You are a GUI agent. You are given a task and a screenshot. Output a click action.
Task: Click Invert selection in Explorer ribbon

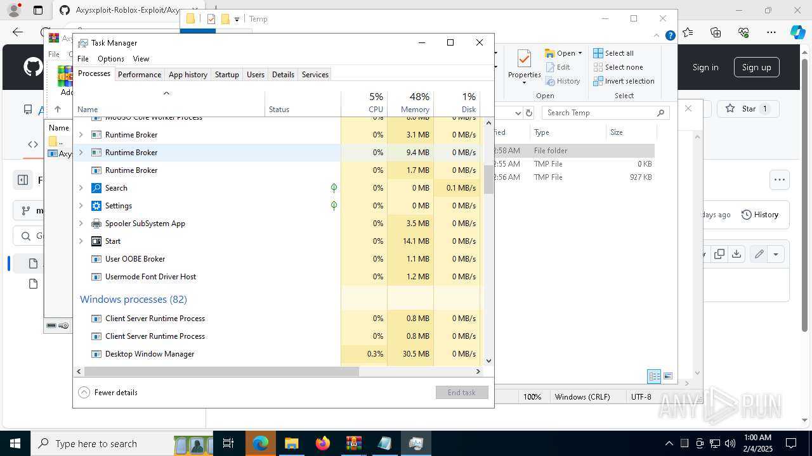tap(624, 81)
